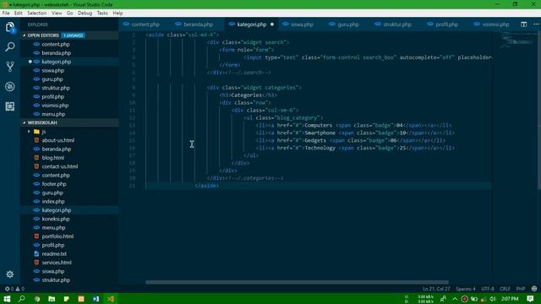Open Windows Start menu
541x304 pixels.
pos(7,299)
